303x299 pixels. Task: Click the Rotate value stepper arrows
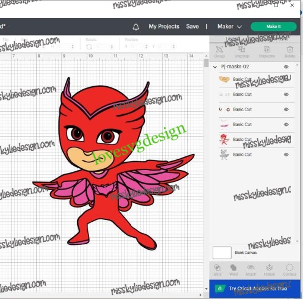click(x=112, y=47)
